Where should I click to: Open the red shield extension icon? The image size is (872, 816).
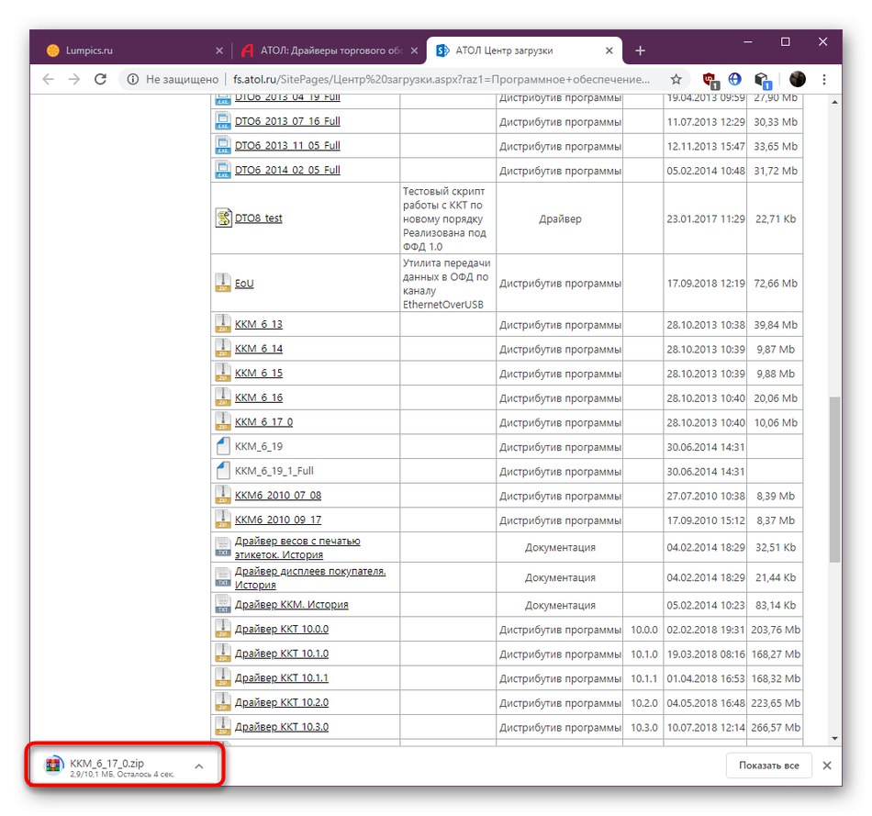(710, 80)
